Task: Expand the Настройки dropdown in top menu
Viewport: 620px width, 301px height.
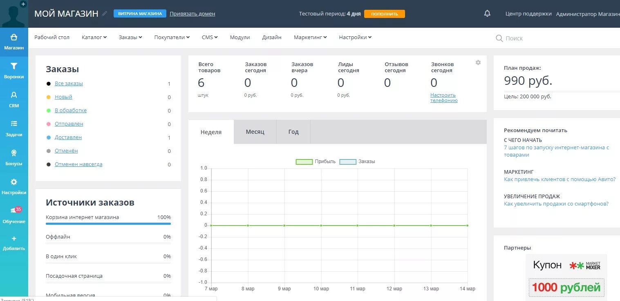Action: 355,37
